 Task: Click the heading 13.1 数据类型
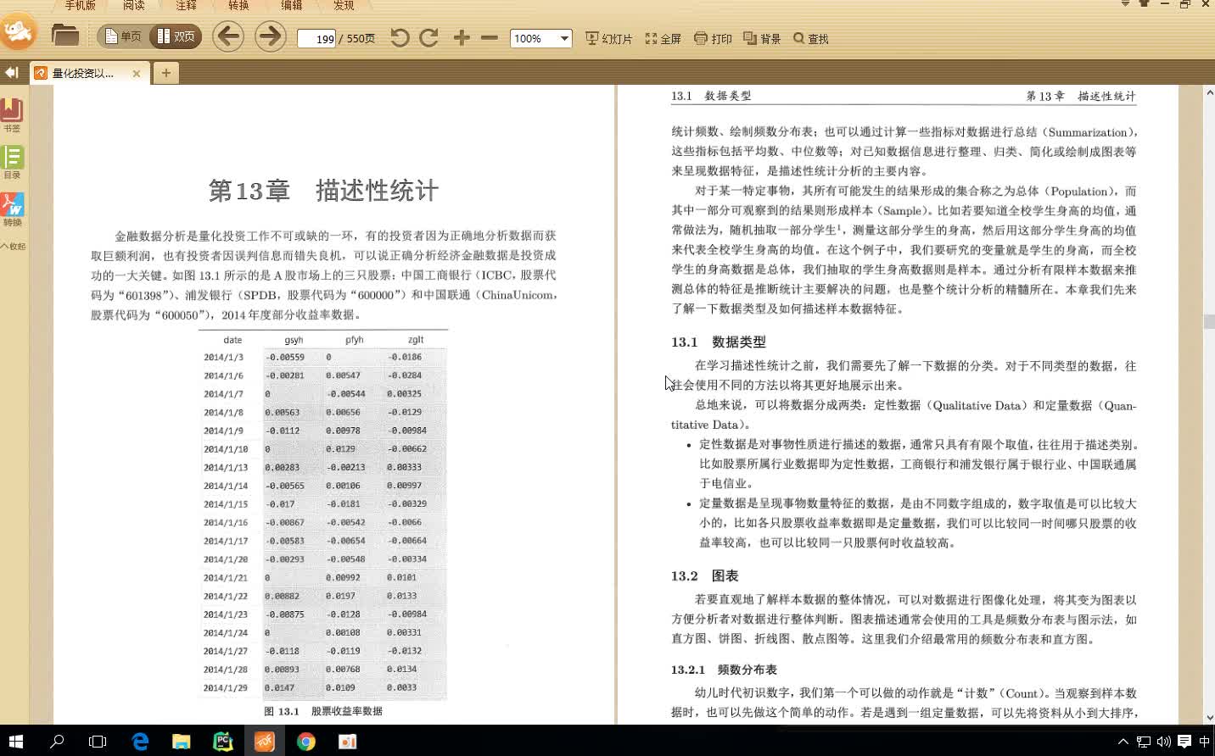718,342
